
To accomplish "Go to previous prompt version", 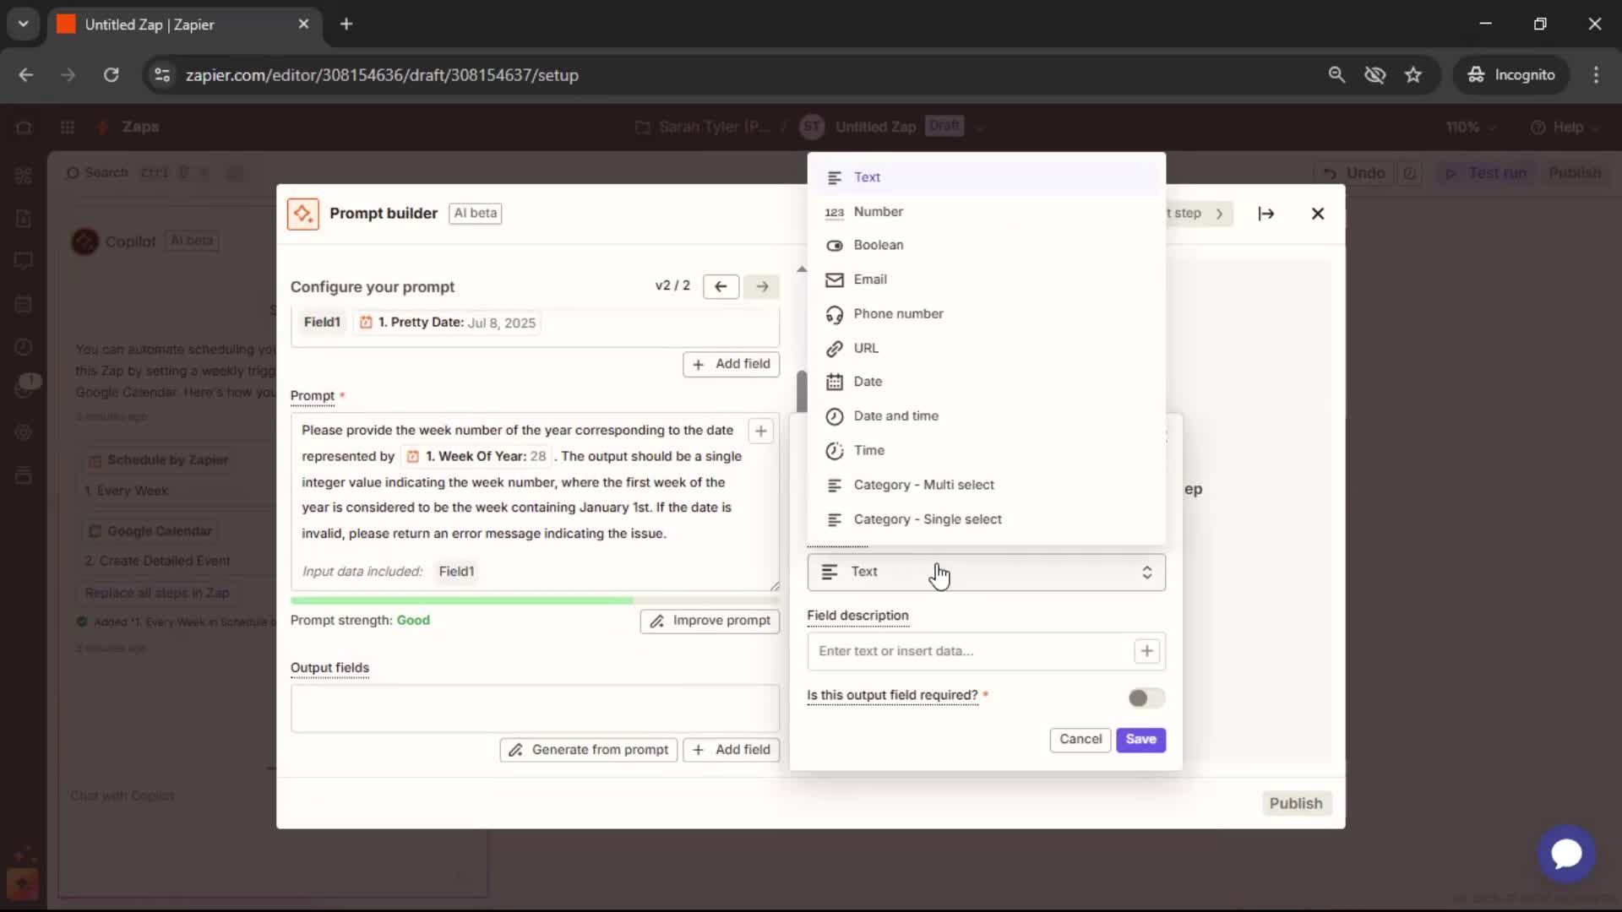I will (721, 287).
